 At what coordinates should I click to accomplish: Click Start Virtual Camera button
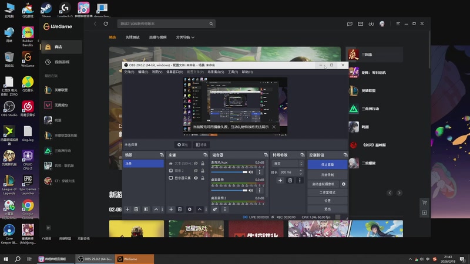tap(323, 184)
